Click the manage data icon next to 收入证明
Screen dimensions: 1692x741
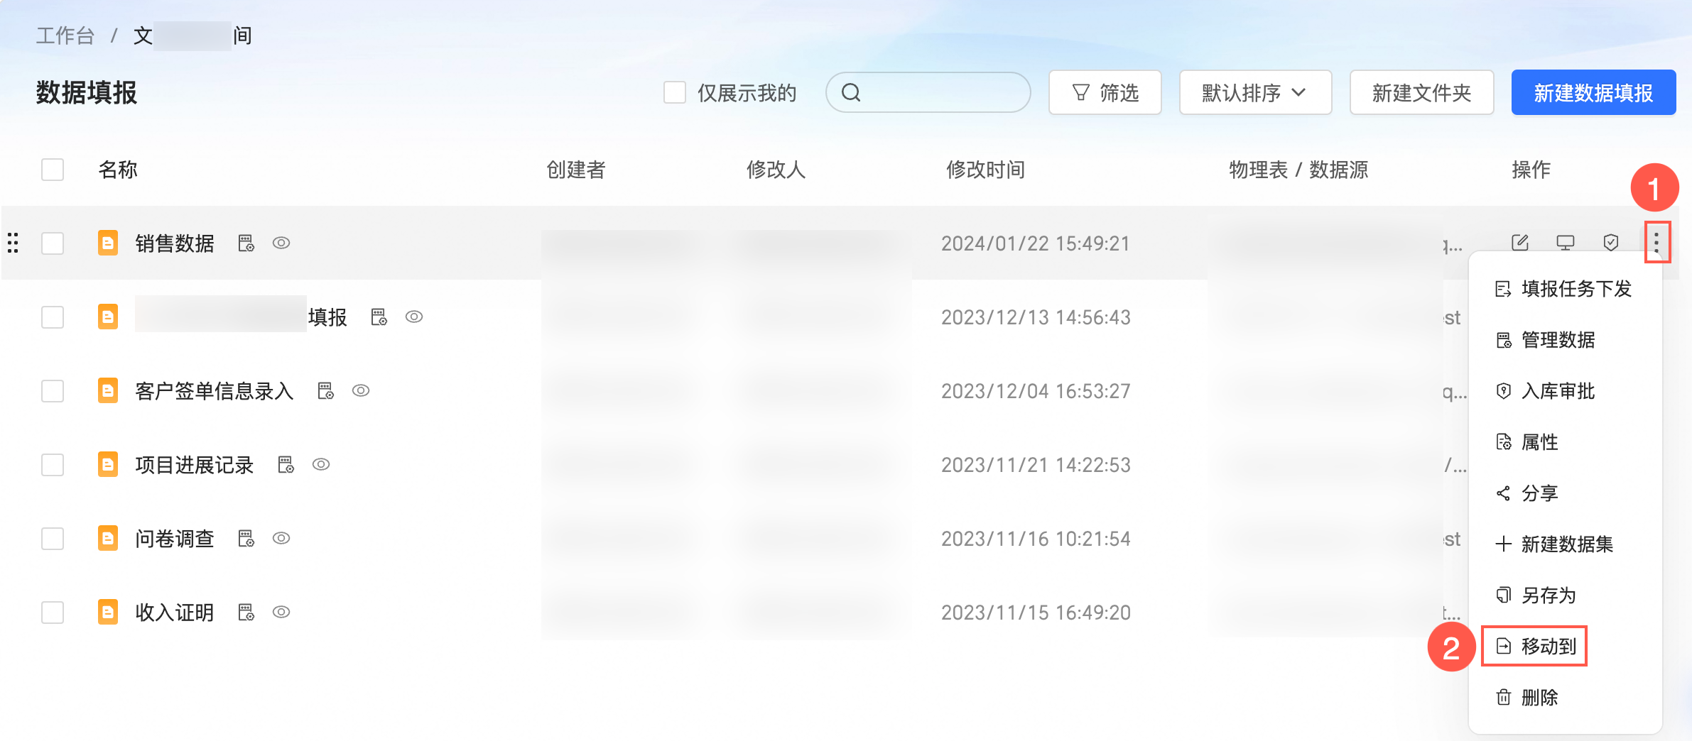(x=246, y=613)
